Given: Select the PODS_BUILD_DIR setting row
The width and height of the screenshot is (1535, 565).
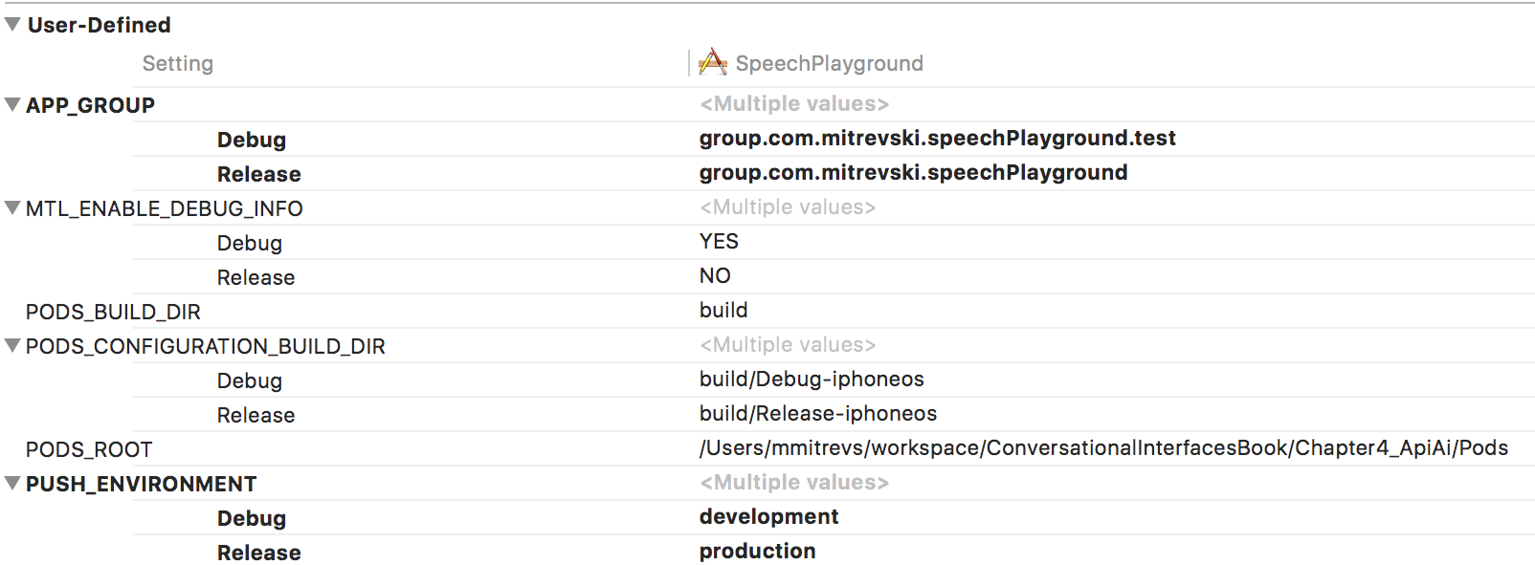Looking at the screenshot, I should point(113,312).
